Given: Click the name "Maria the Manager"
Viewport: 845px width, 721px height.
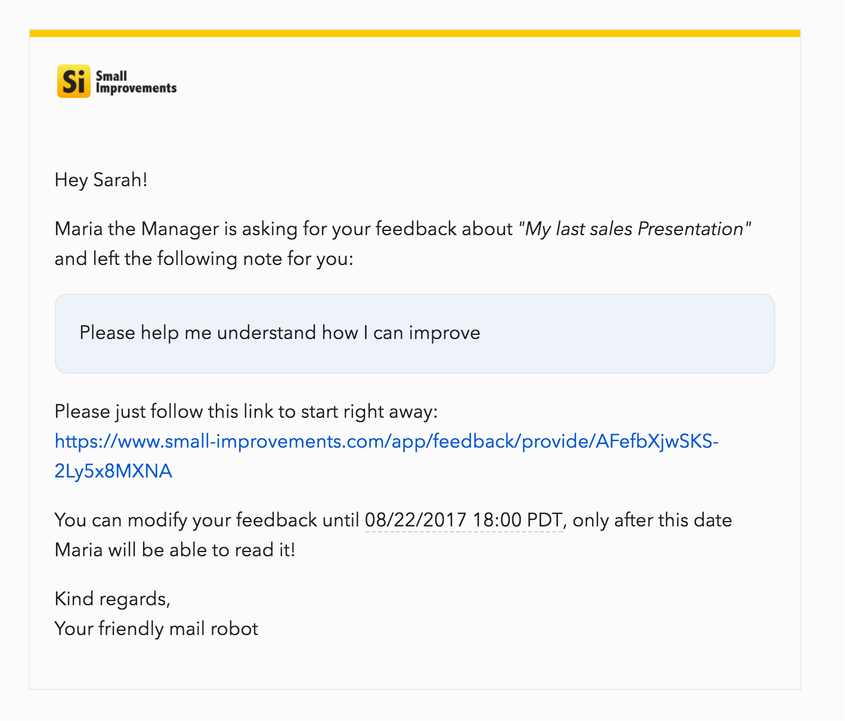Looking at the screenshot, I should tap(137, 229).
